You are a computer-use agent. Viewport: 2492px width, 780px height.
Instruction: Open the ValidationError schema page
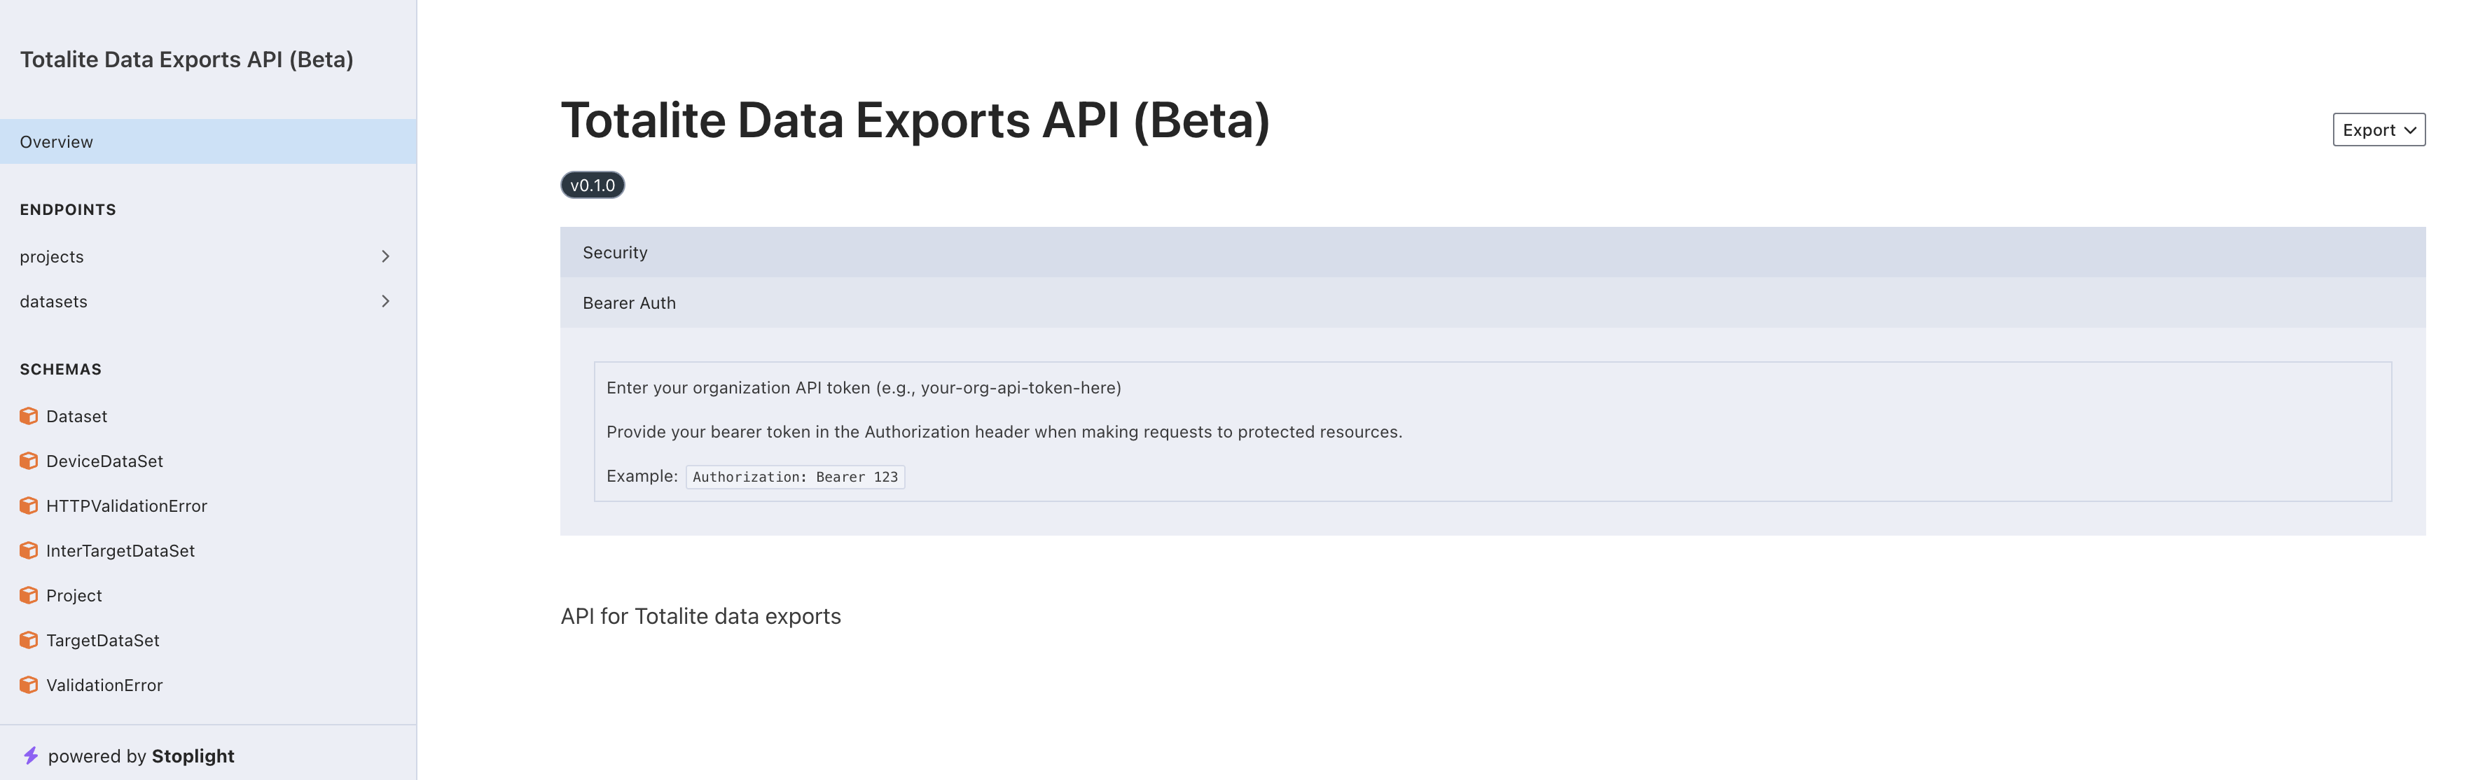tap(208, 684)
